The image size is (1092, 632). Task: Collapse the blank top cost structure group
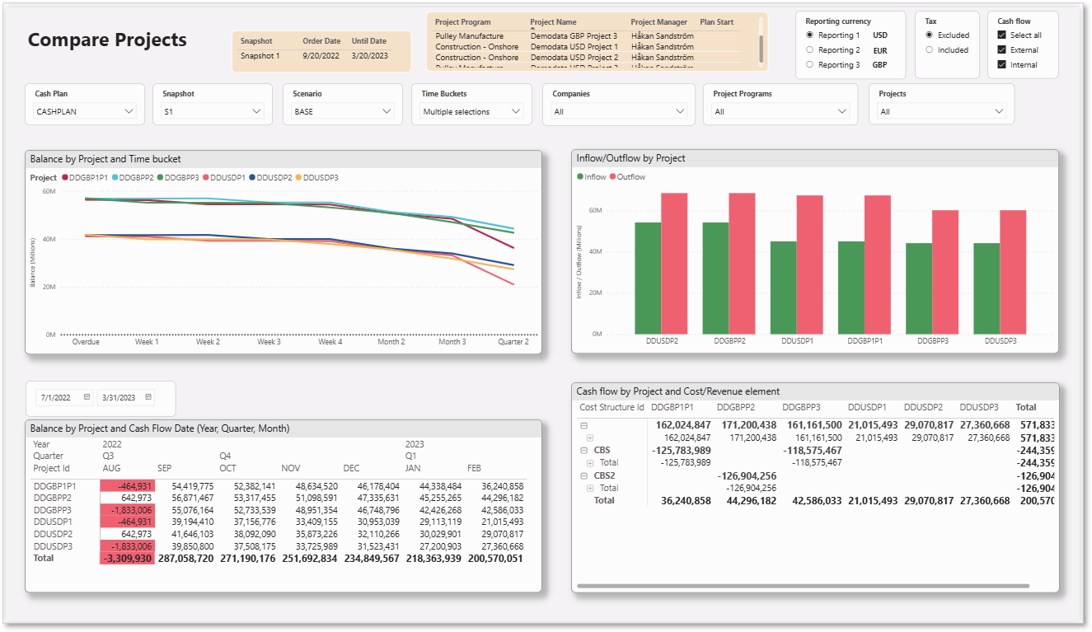(584, 426)
